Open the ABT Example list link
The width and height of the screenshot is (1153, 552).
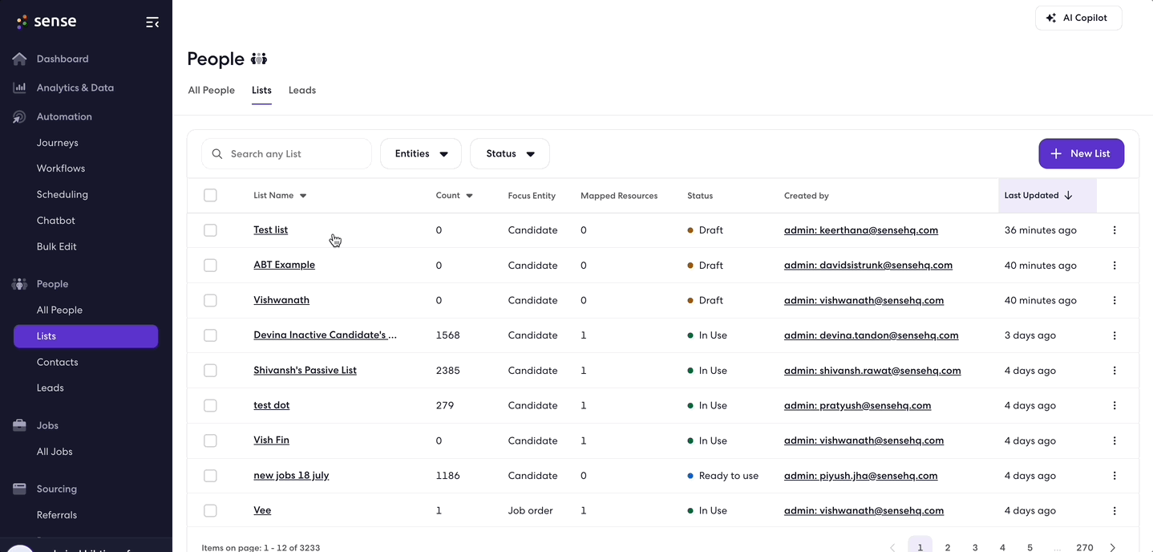[285, 265]
